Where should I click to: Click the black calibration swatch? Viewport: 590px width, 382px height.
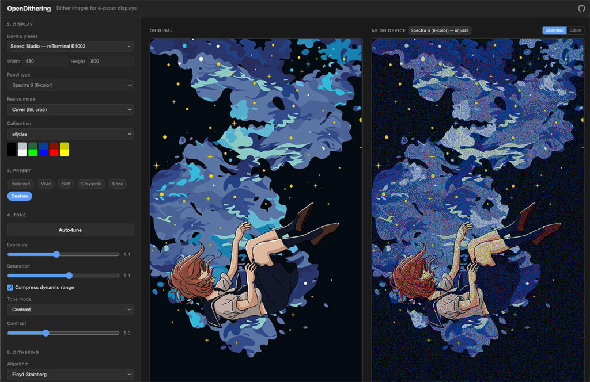tap(12, 150)
